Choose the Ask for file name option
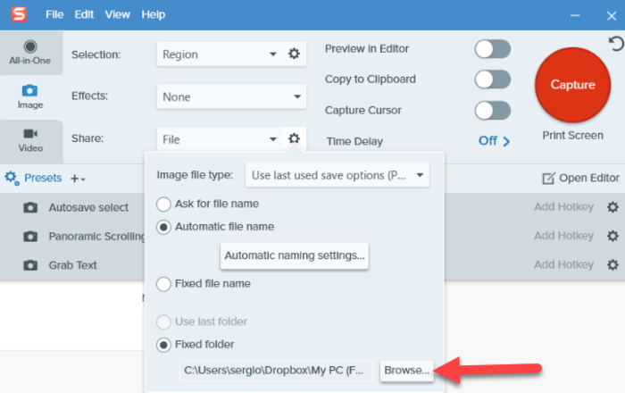 point(164,204)
